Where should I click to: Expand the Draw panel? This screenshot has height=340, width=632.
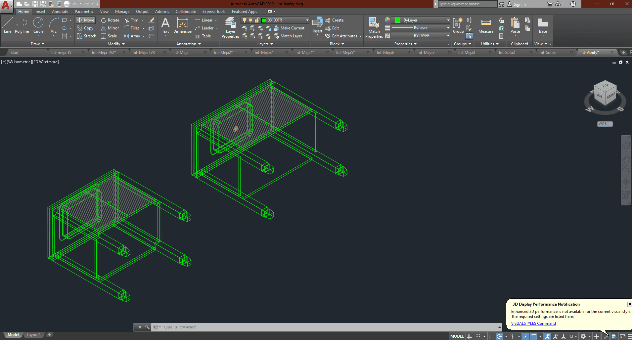click(x=37, y=44)
